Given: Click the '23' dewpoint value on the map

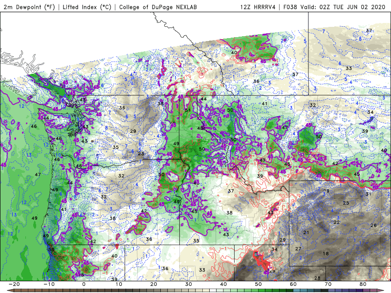Looking at the screenshot, I should (141, 153).
